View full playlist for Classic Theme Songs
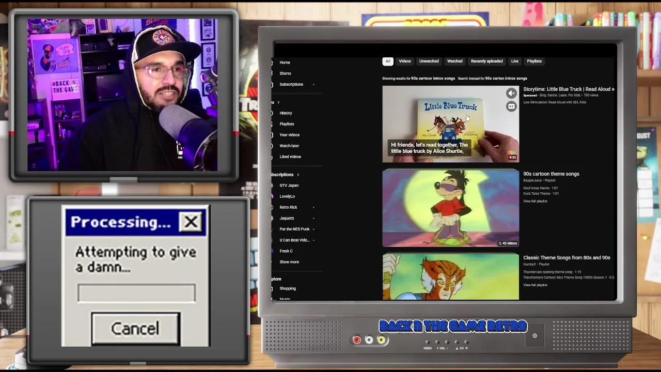The width and height of the screenshot is (661, 372). (x=535, y=285)
